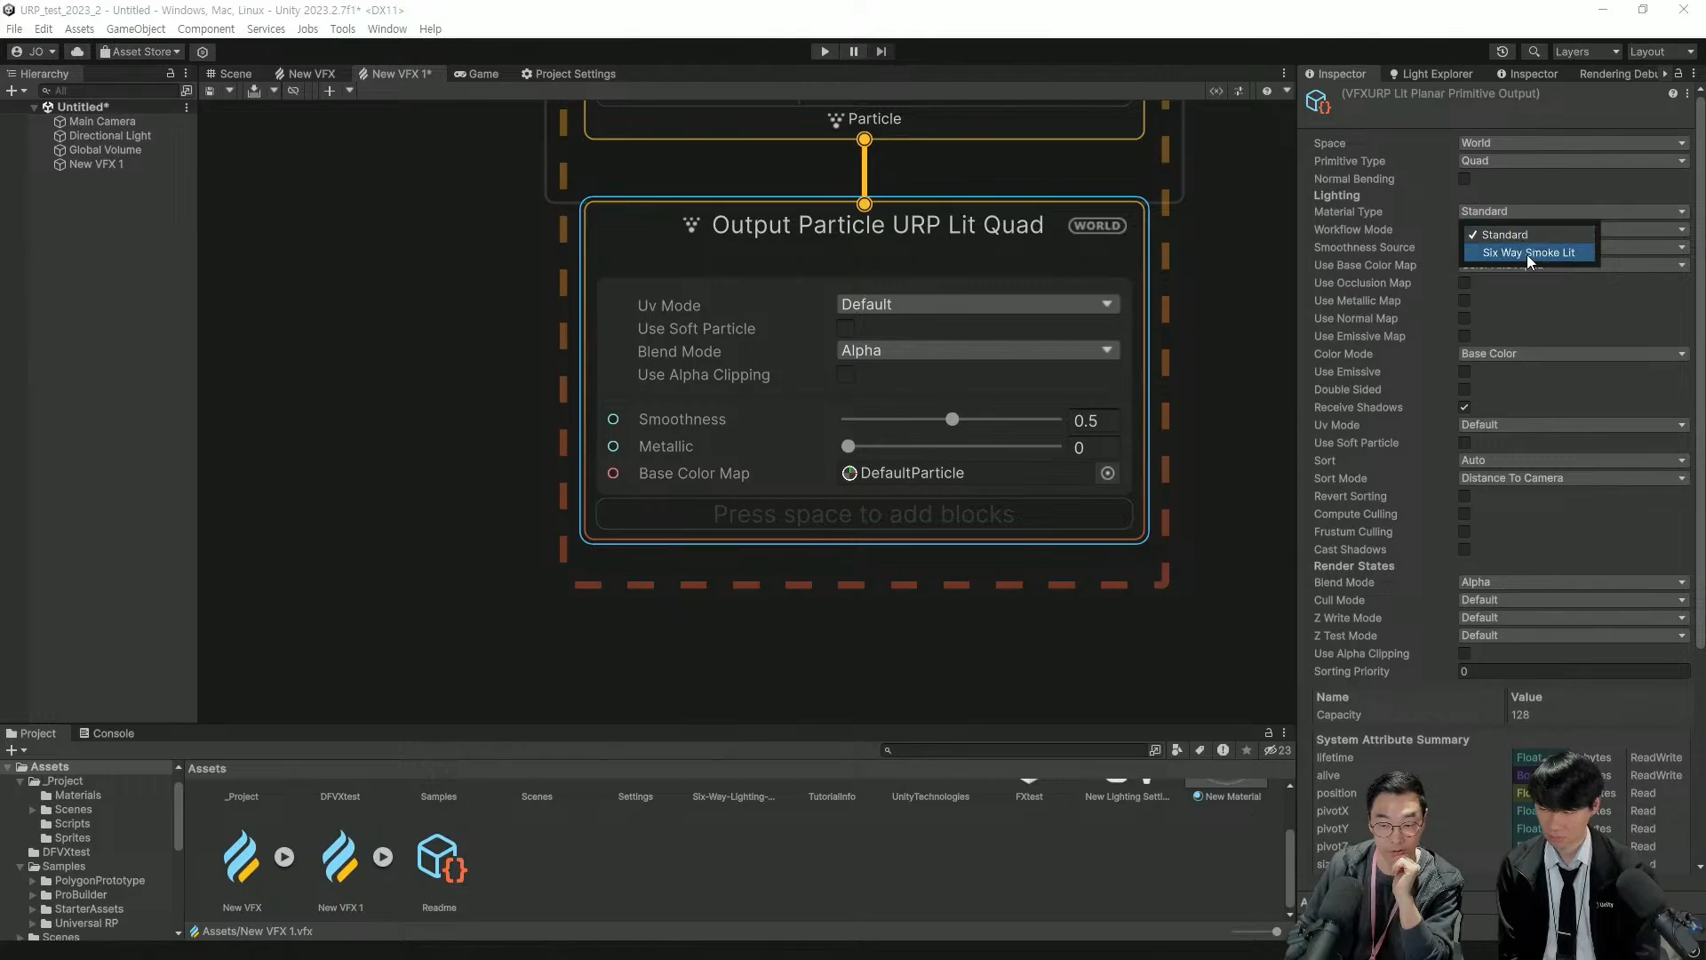The height and width of the screenshot is (960, 1706).
Task: Click the New VFX 1 asset thumbnail
Action: (x=340, y=857)
